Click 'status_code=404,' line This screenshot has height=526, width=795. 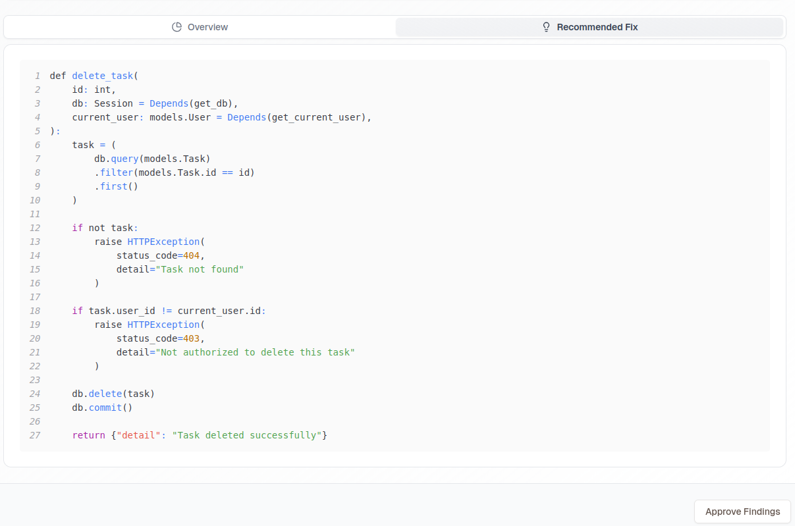[x=161, y=255]
